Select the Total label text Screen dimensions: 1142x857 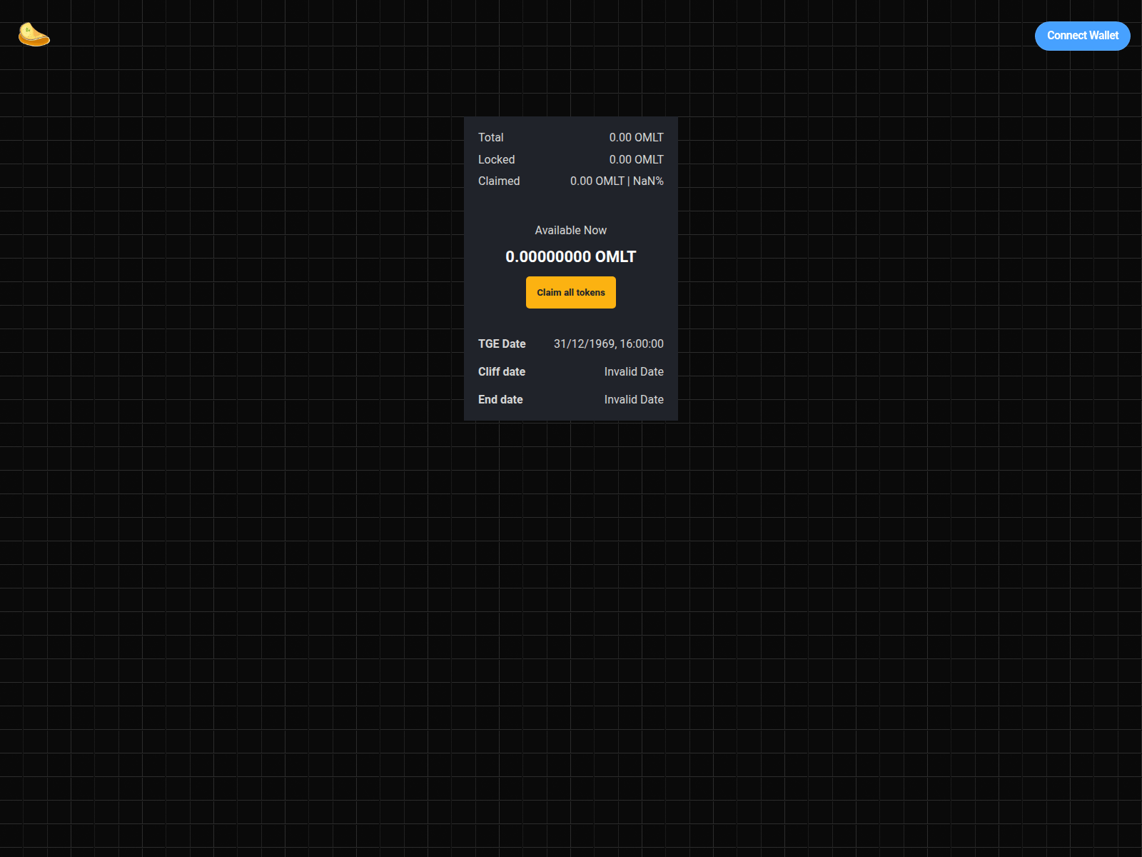click(x=490, y=137)
